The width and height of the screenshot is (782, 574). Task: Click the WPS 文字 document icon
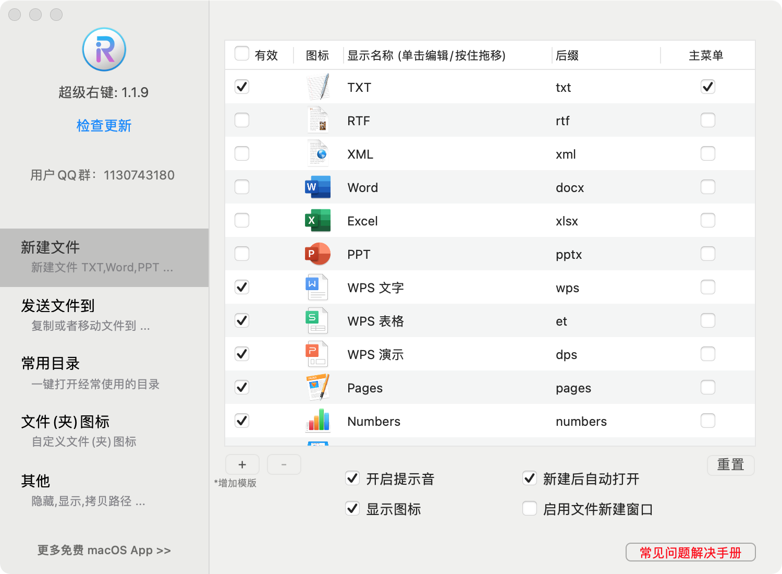(317, 287)
